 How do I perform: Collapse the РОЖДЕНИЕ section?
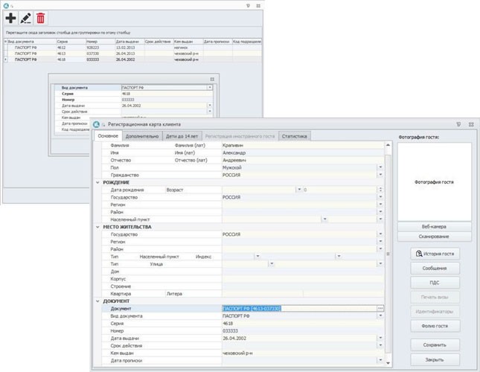[97, 182]
